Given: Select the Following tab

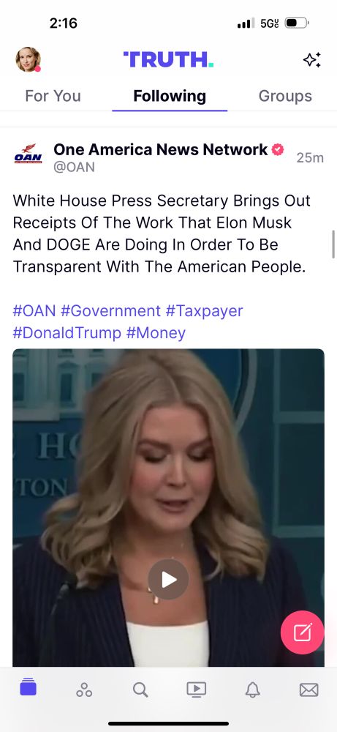Looking at the screenshot, I should coord(170,96).
